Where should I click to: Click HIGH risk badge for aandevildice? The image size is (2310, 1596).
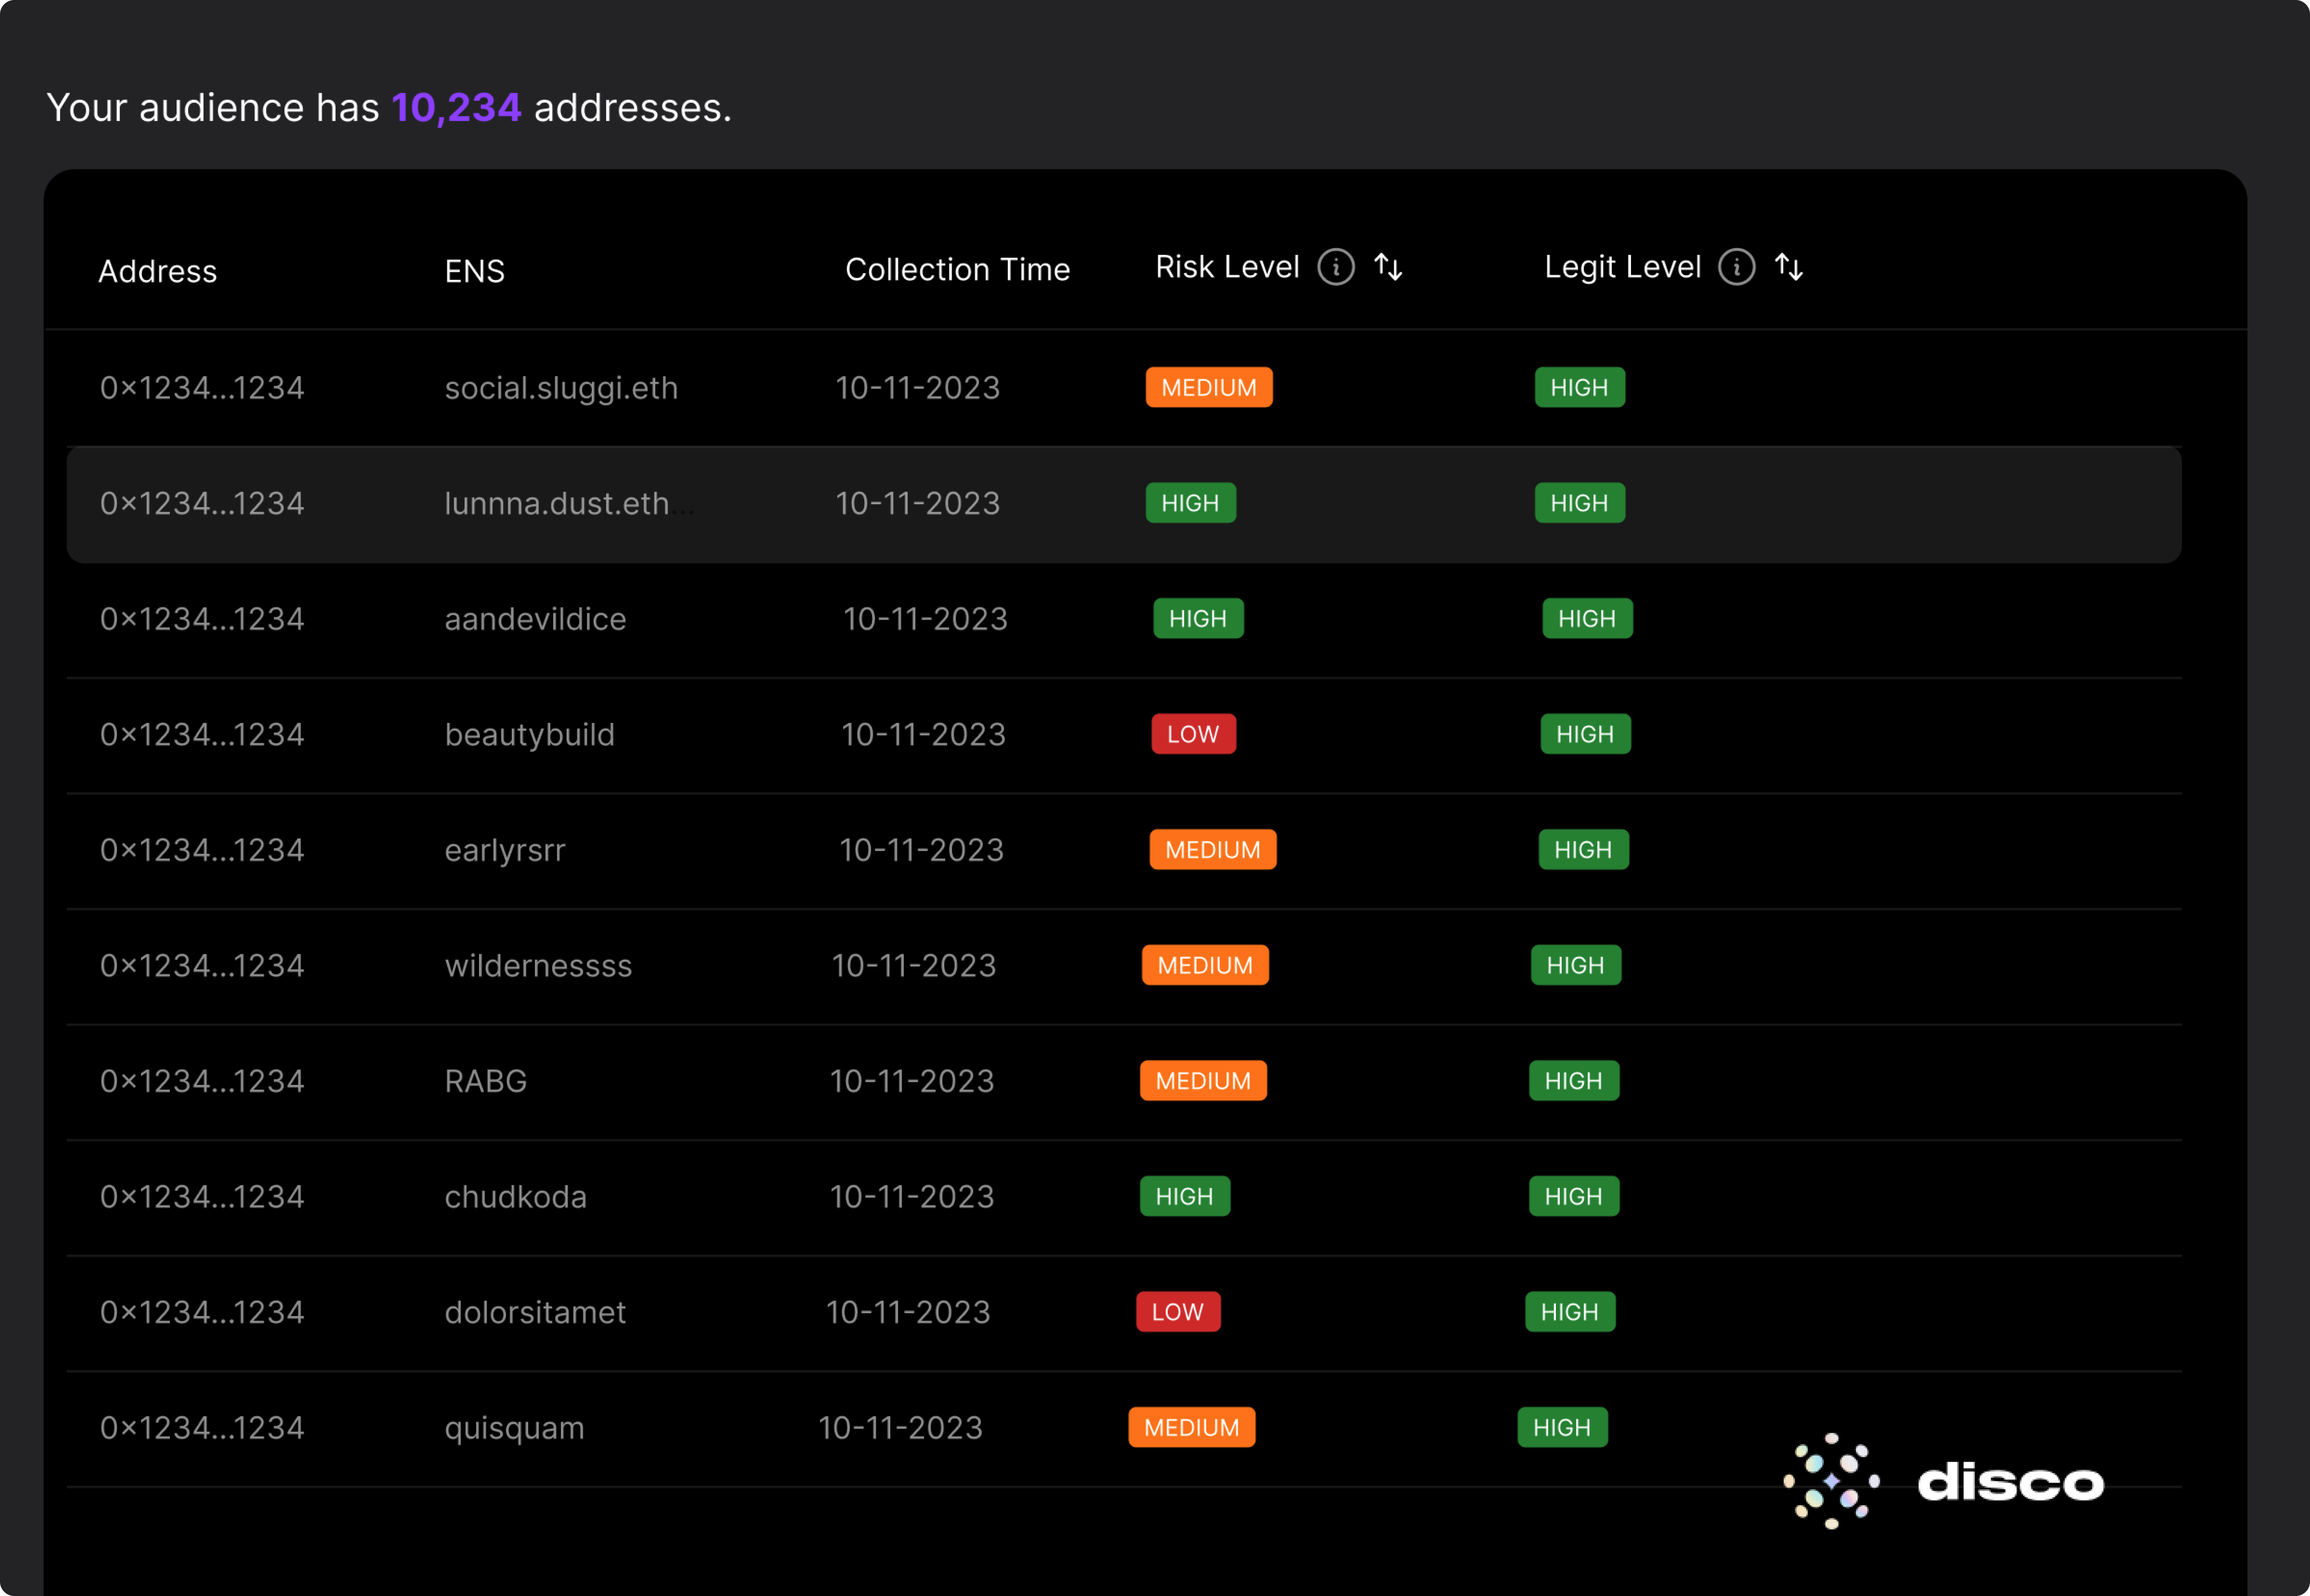click(x=1198, y=618)
